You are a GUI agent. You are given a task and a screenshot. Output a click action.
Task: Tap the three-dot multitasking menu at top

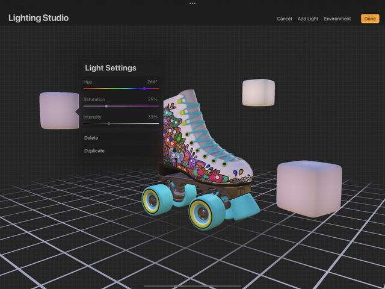(x=192, y=4)
